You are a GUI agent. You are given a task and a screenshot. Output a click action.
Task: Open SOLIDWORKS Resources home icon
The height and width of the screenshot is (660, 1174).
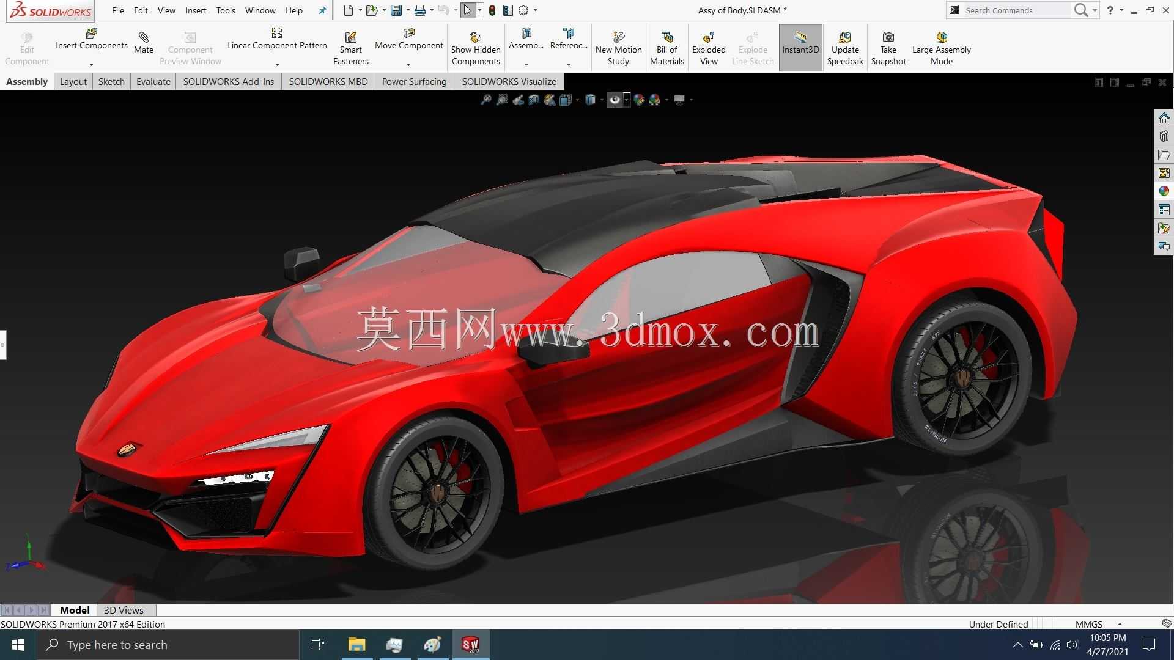click(1164, 118)
